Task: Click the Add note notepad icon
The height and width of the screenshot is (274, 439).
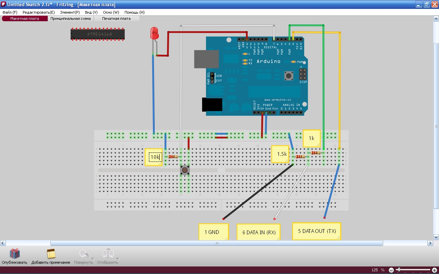Action: [51, 254]
